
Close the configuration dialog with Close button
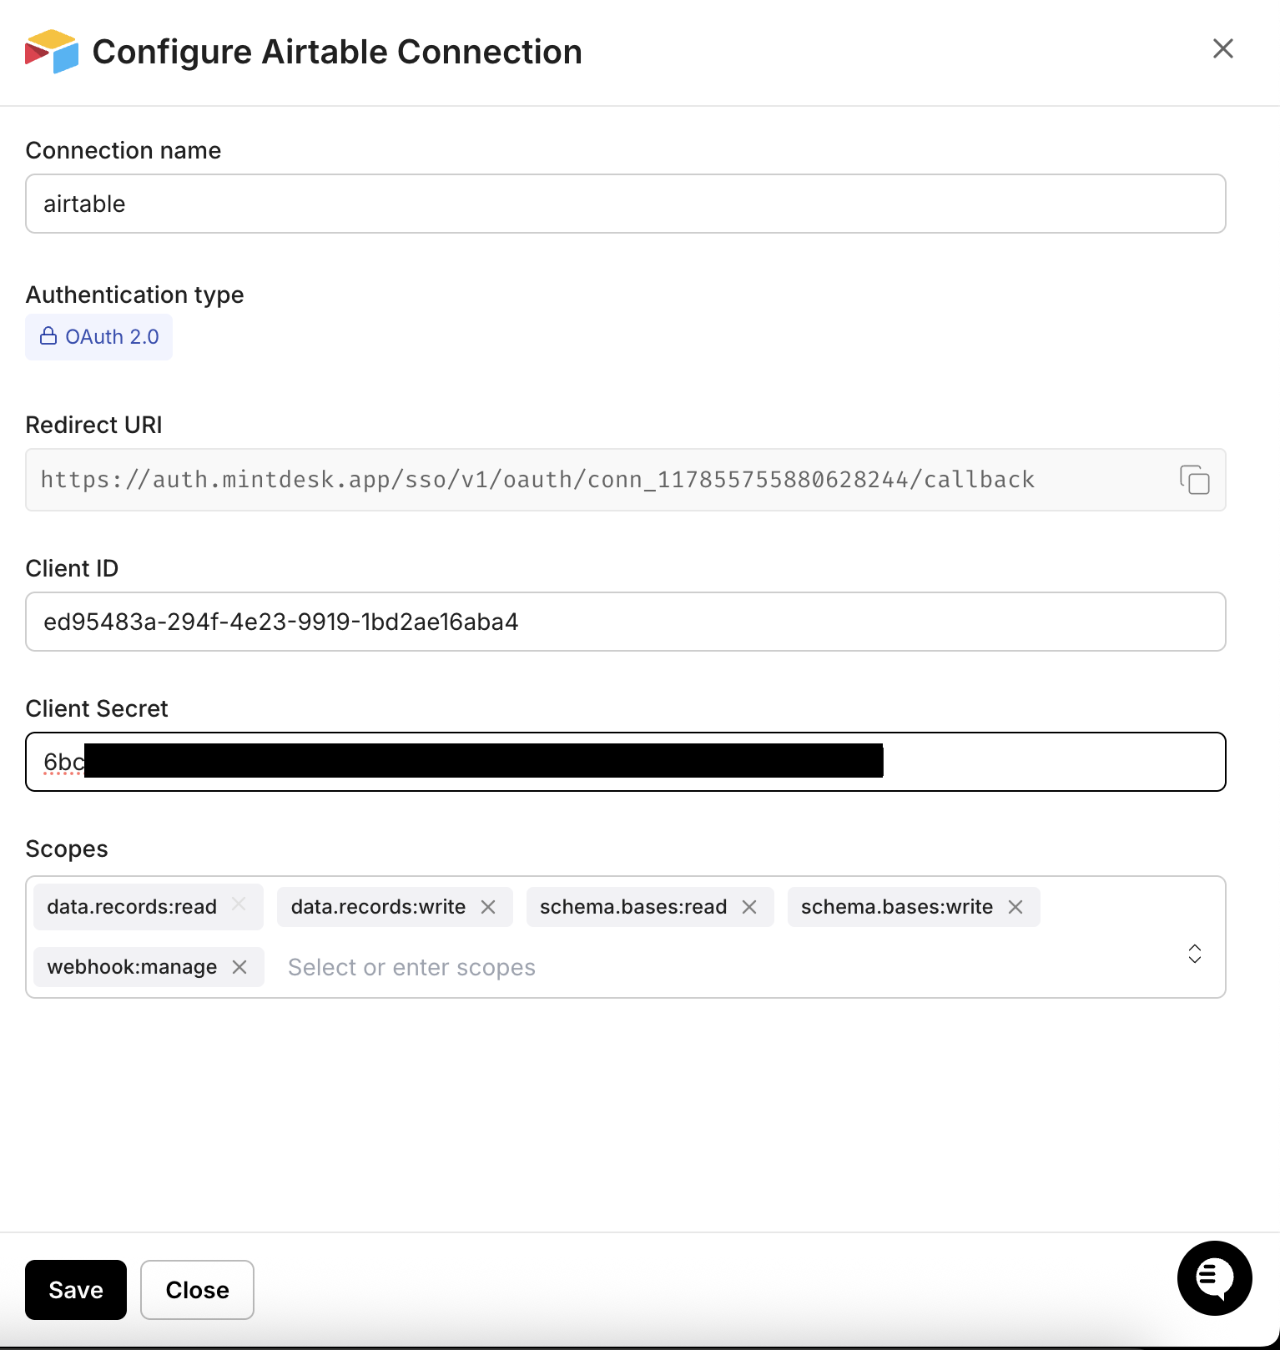coord(197,1289)
